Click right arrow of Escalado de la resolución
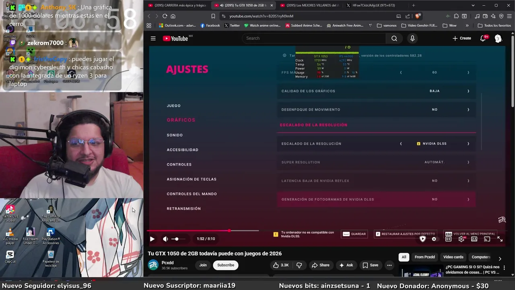The height and width of the screenshot is (290, 515). pos(468,144)
